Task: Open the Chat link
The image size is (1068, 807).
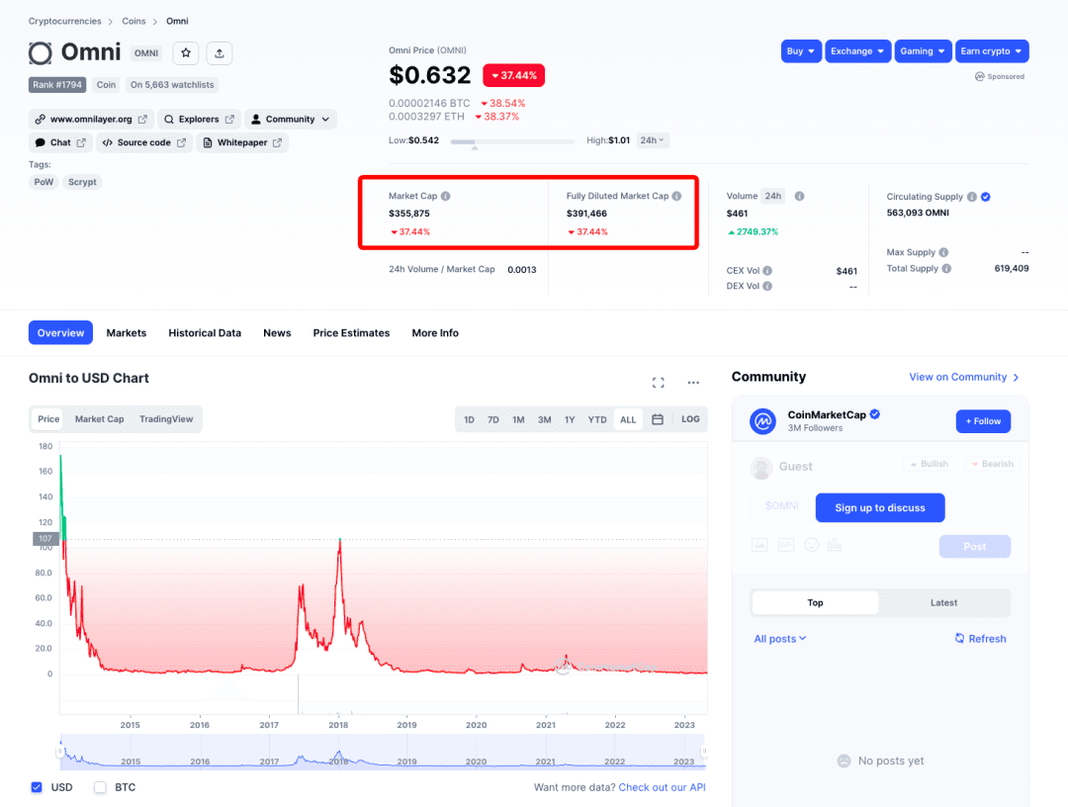Action: pyautogui.click(x=60, y=142)
